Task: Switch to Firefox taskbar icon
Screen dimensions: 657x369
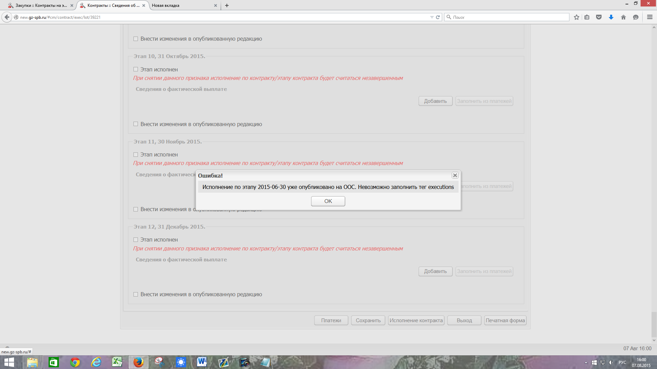Action: pos(139,362)
